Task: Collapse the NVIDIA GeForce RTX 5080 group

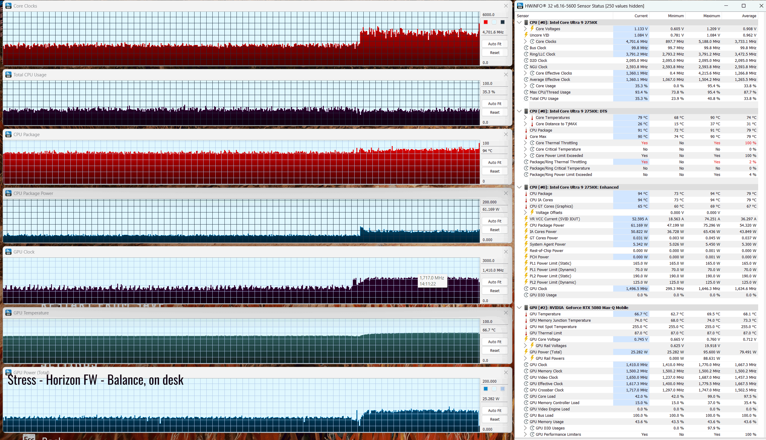Action: (519, 308)
